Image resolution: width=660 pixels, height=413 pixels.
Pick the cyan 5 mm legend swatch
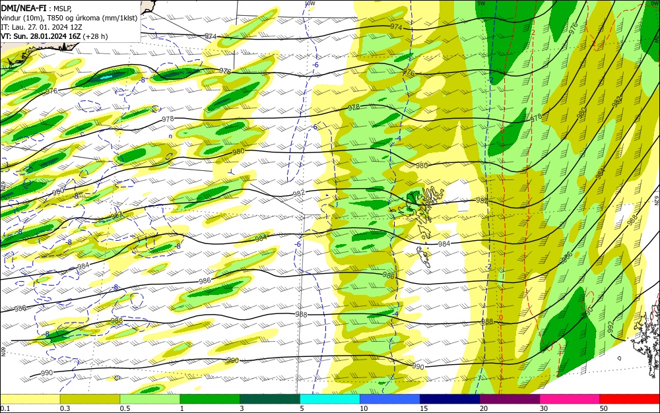[330, 399]
